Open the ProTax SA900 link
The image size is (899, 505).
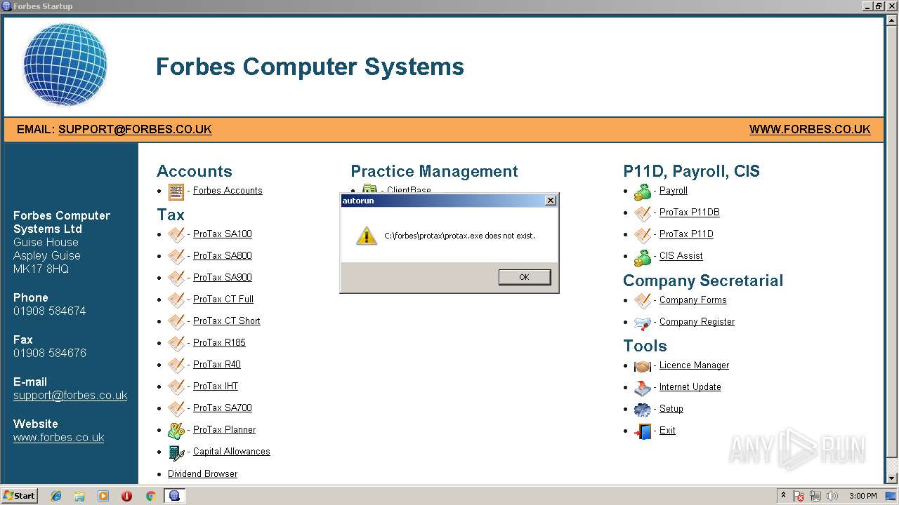[223, 278]
